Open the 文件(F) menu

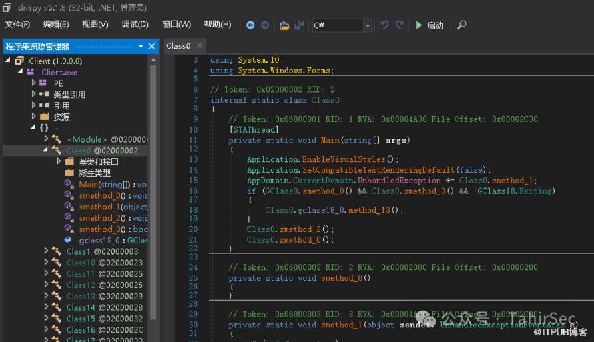pyautogui.click(x=17, y=25)
